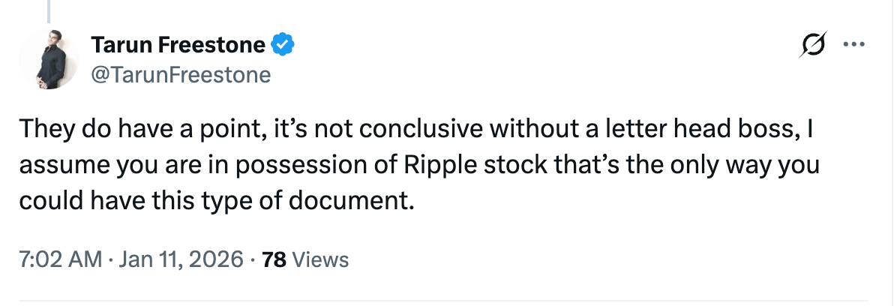Click the blue verified checkmark badge
The width and height of the screenshot is (894, 306).
tap(283, 46)
